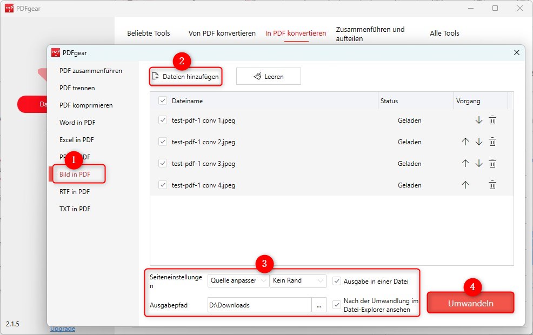Move test-pdf-1 conv 1.jpeg down with arrow
The image size is (533, 335).
point(478,120)
